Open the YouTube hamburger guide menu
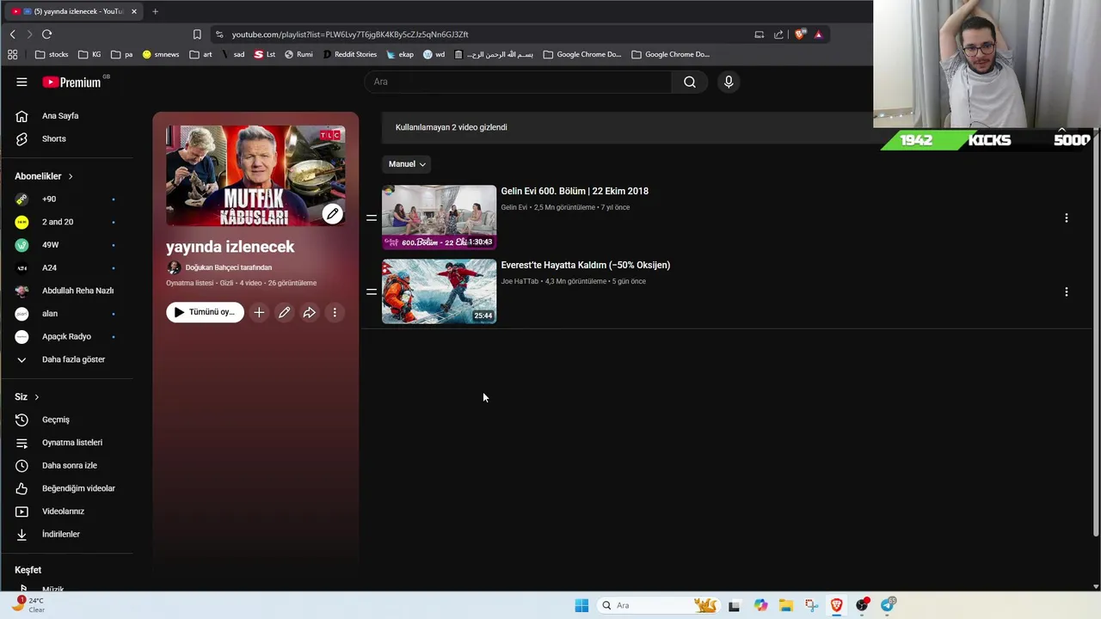This screenshot has height=619, width=1101. pyautogui.click(x=22, y=82)
